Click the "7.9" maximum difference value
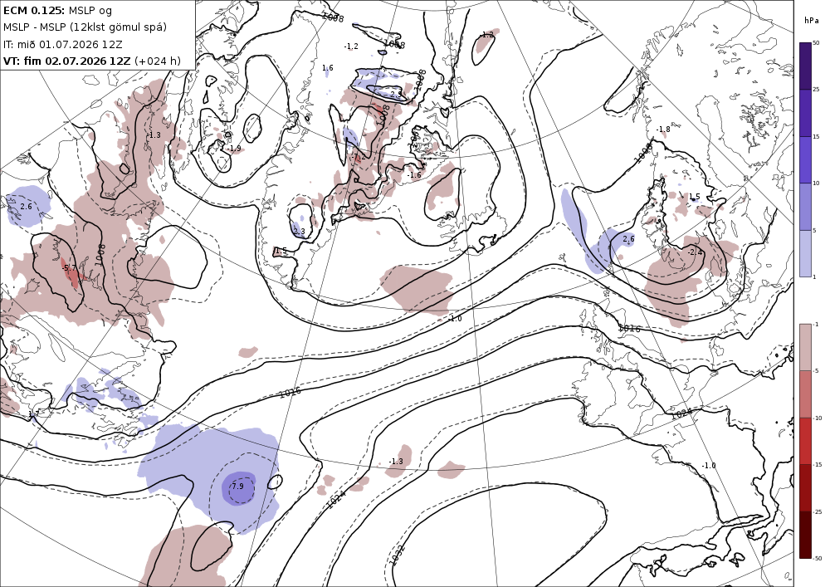Viewport: 830px width, 587px height. point(237,486)
